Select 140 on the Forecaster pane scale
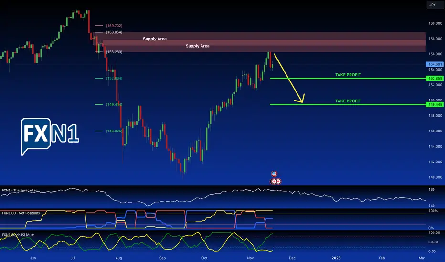 point(431,206)
